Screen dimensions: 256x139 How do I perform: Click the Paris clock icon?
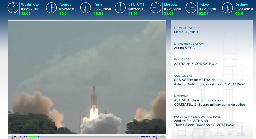tap(85, 8)
